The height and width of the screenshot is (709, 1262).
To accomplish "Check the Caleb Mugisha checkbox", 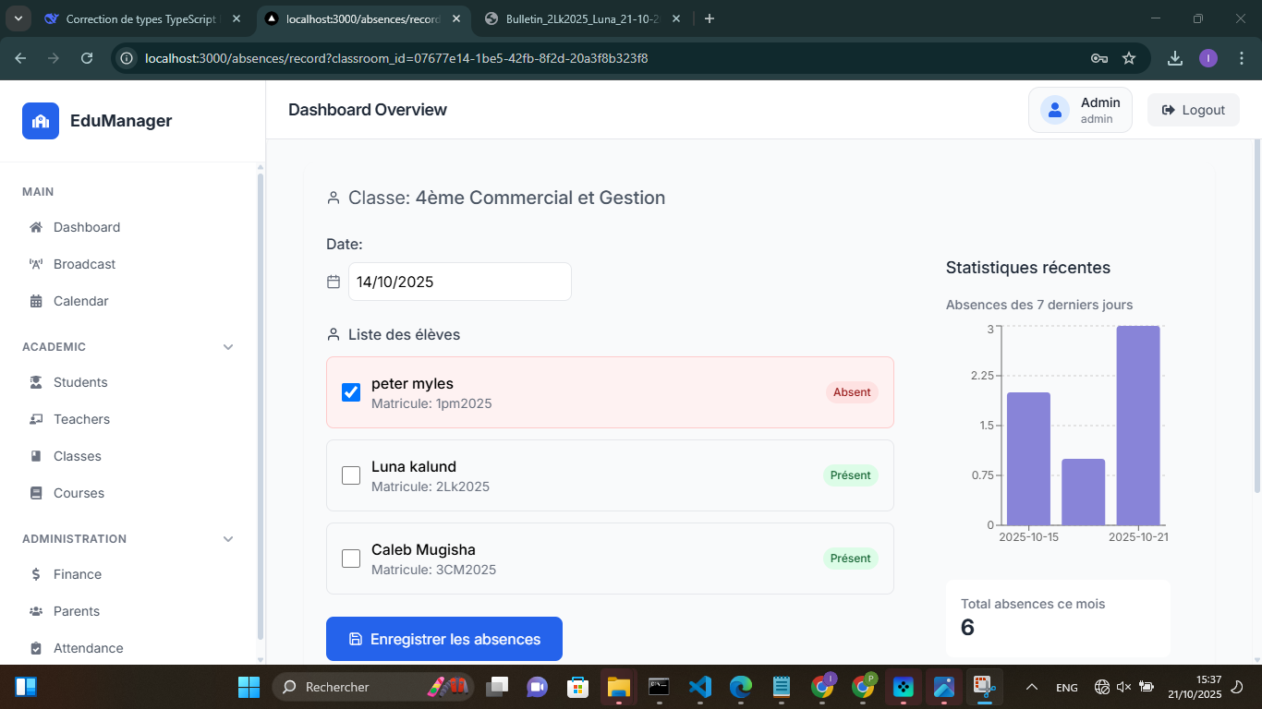I will pos(351,559).
